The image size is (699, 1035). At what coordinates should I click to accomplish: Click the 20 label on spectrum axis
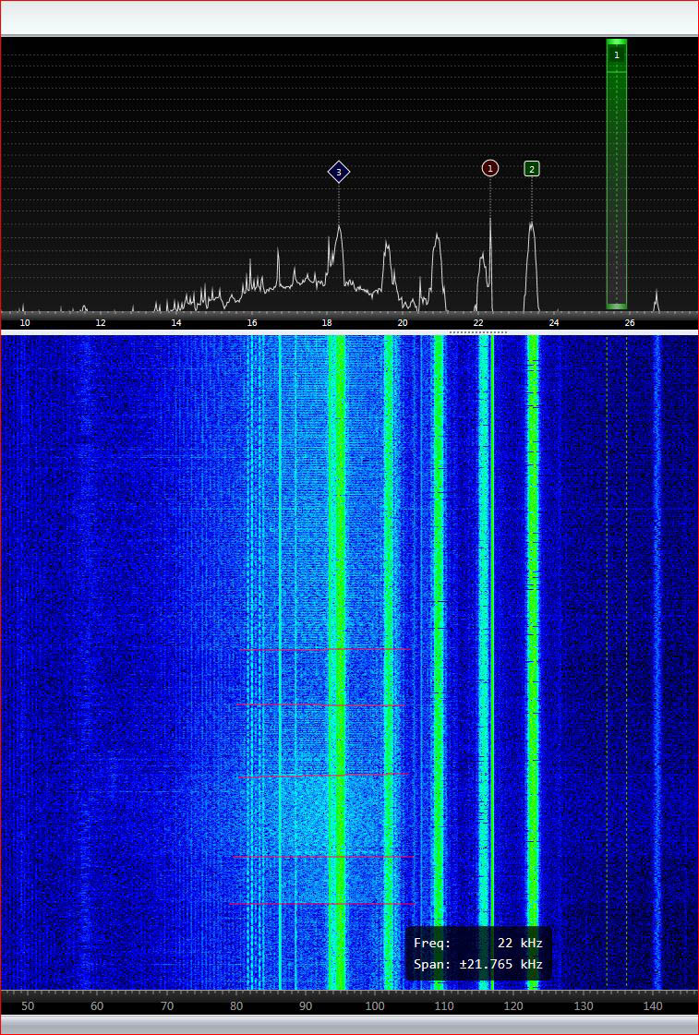[x=403, y=323]
